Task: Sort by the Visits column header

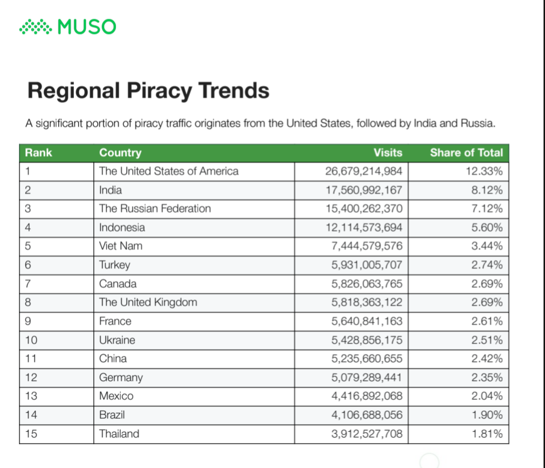Action: tap(388, 153)
